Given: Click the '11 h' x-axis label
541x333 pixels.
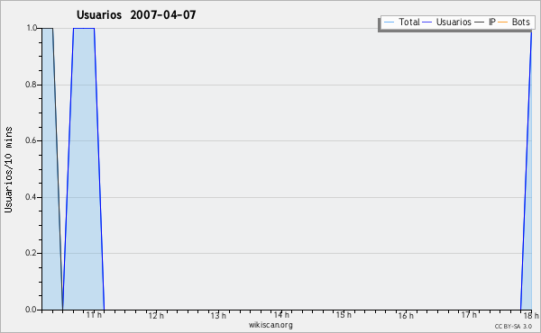Looking at the screenshot, I should [x=94, y=315].
